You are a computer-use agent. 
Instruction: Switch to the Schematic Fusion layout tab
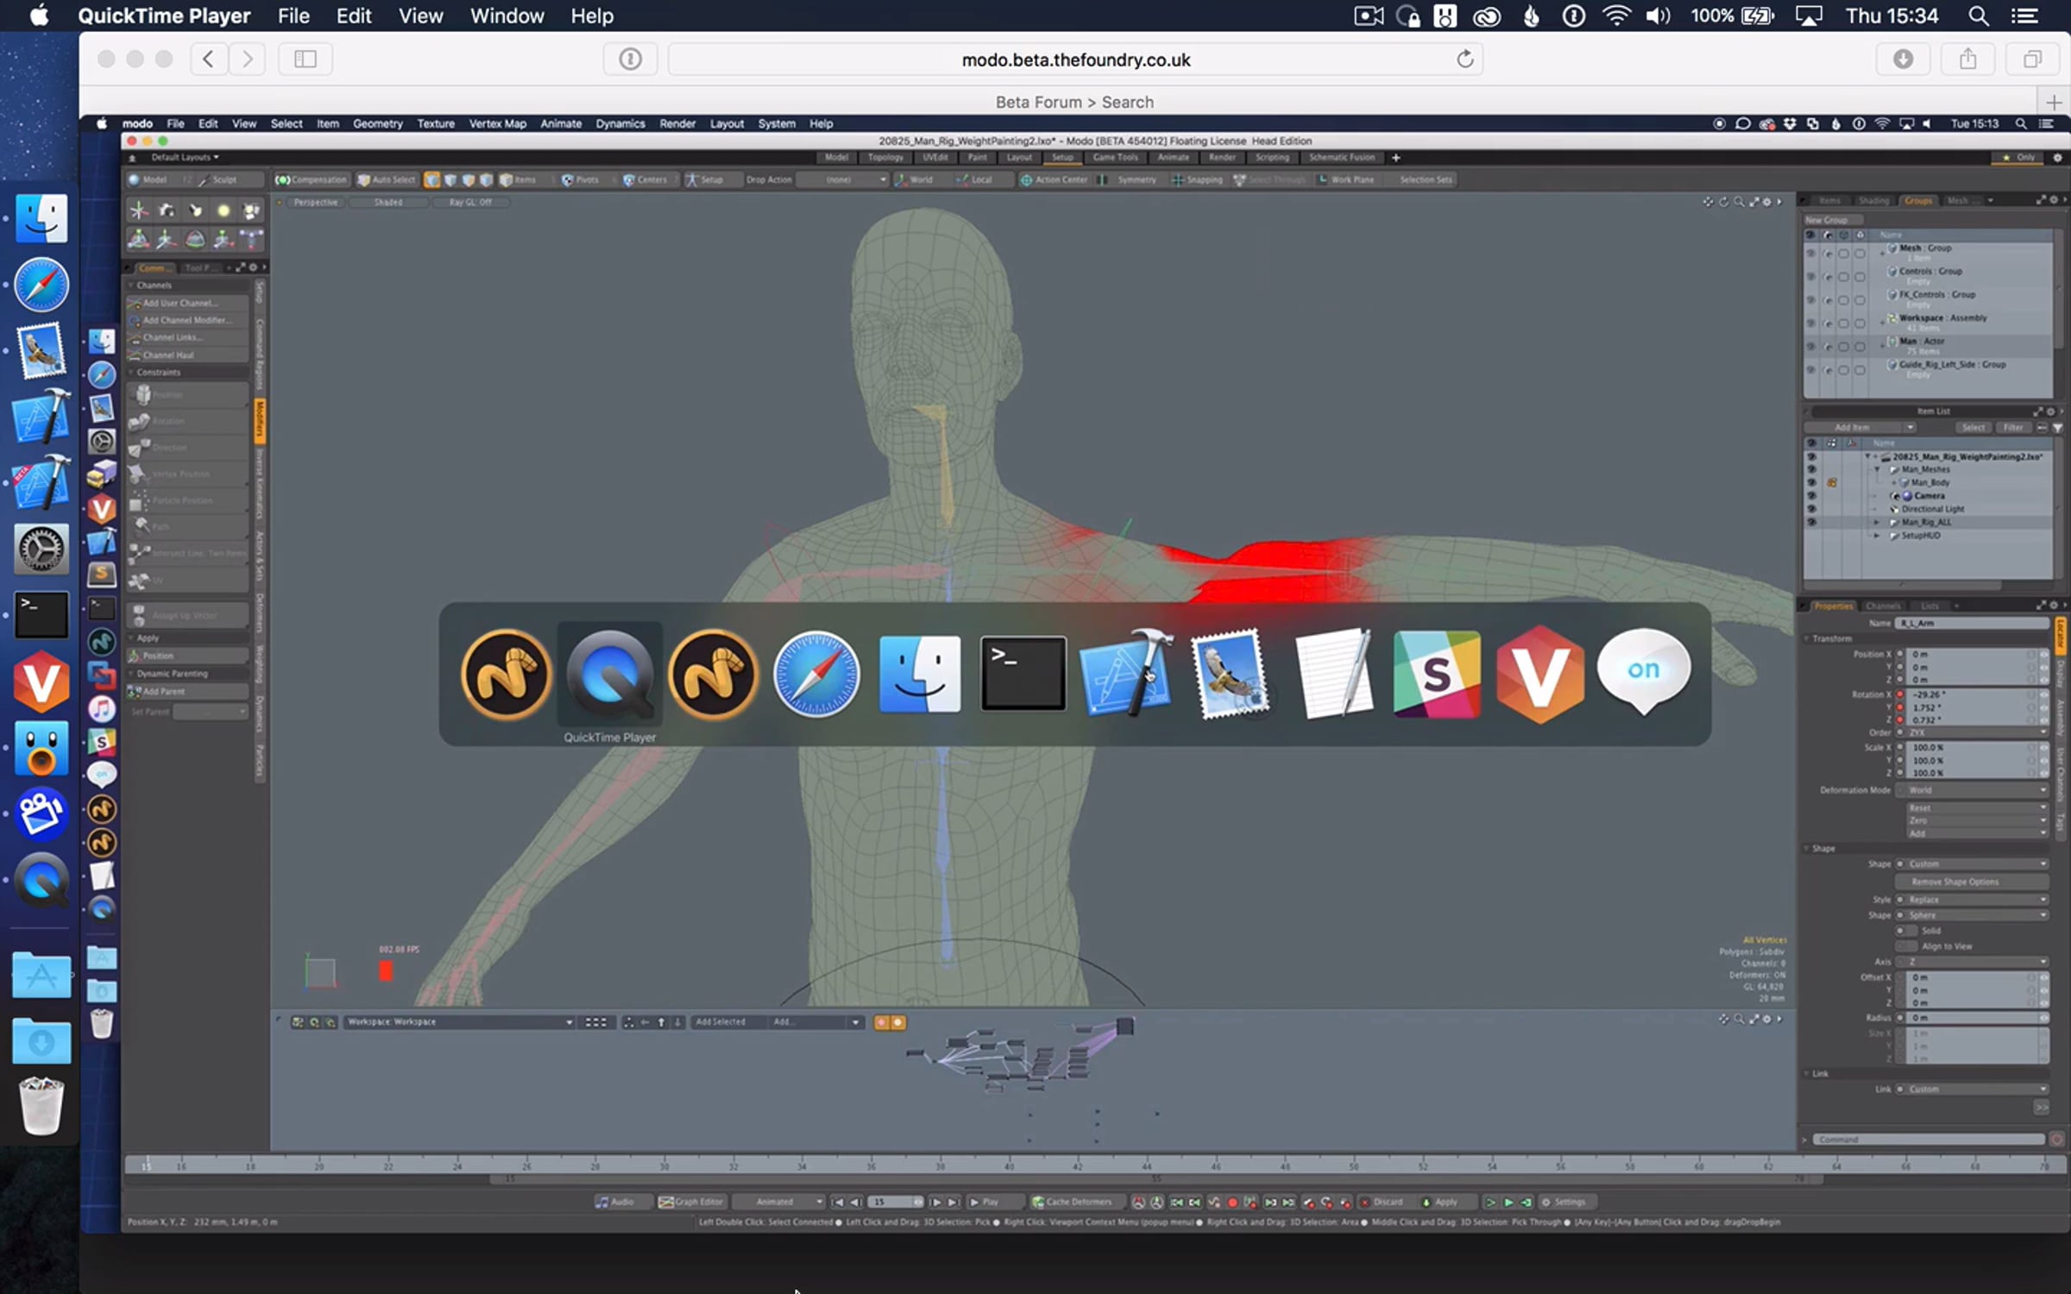pyautogui.click(x=1342, y=158)
